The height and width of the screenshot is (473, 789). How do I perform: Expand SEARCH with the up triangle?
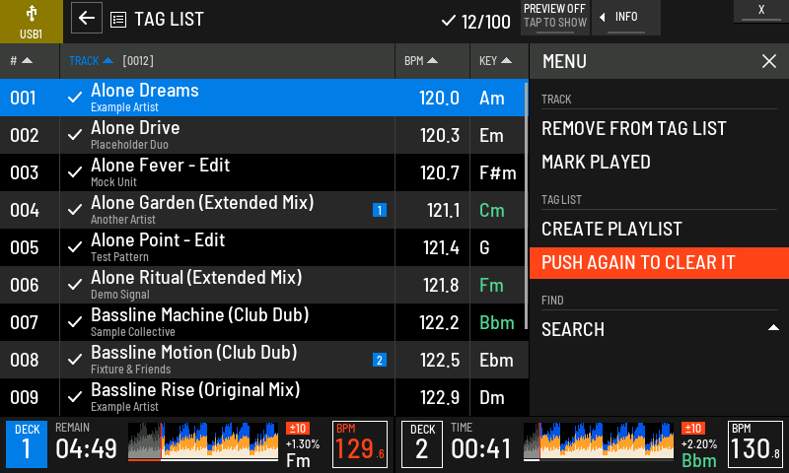773,328
